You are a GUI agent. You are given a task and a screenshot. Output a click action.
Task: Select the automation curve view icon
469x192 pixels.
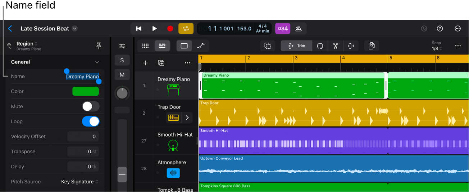pyautogui.click(x=201, y=46)
